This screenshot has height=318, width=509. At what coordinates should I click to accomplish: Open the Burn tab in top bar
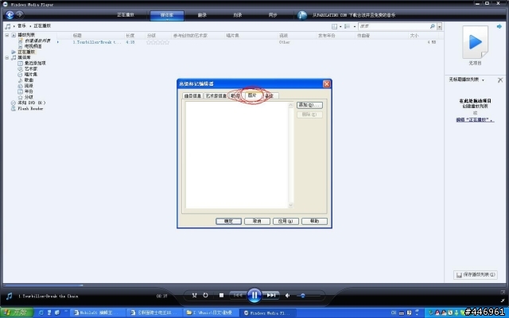click(237, 15)
